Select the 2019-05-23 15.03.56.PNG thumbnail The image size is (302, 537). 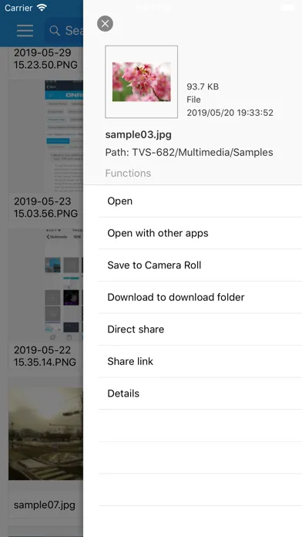click(x=45, y=136)
